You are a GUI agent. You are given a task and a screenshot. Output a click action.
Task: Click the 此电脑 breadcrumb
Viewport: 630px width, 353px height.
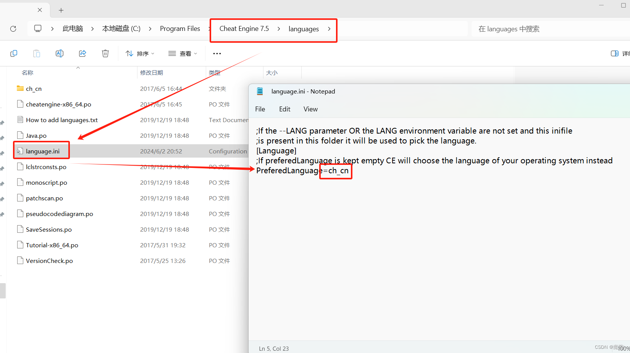click(73, 29)
